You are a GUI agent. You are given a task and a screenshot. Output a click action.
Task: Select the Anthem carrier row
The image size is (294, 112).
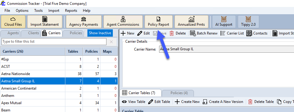pos(59,96)
